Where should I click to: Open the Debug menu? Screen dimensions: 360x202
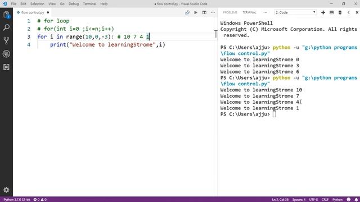(x=74, y=4)
